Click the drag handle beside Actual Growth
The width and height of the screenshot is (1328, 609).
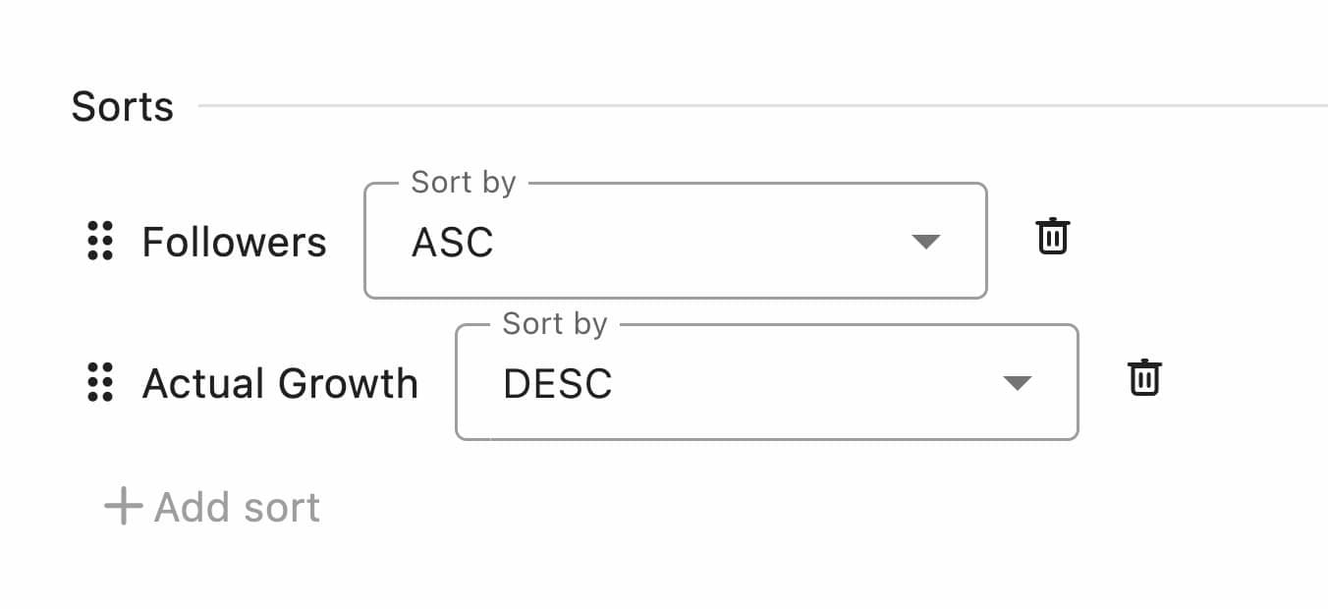point(98,383)
